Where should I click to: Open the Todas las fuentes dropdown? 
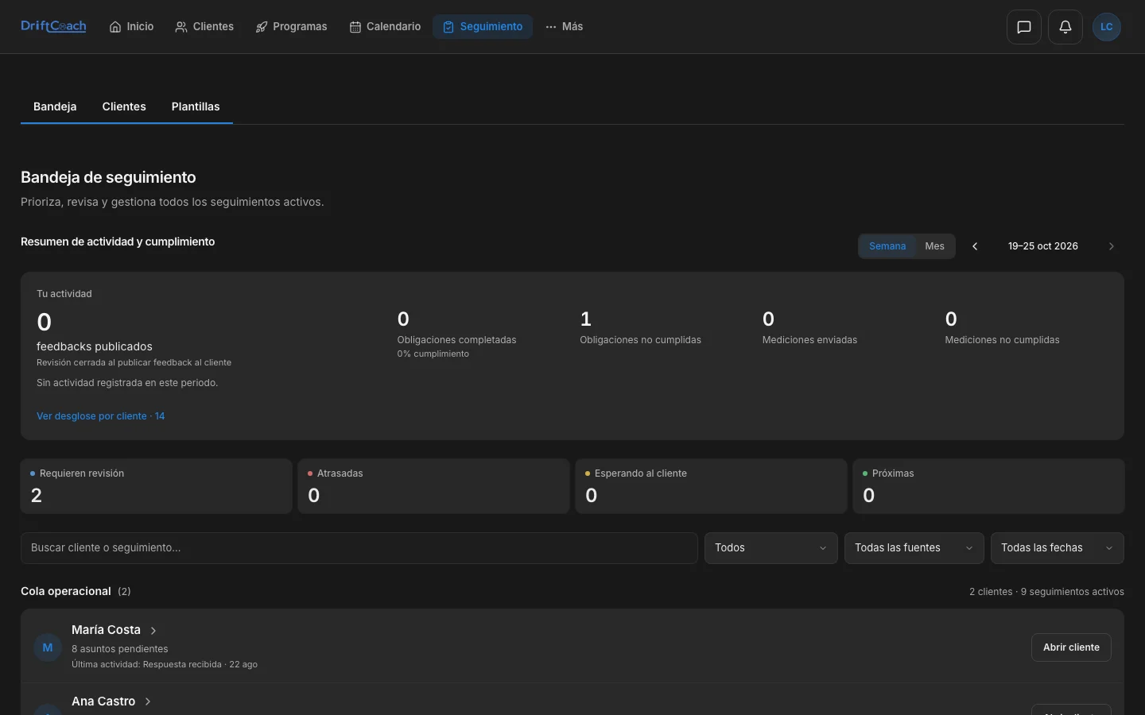click(x=914, y=548)
